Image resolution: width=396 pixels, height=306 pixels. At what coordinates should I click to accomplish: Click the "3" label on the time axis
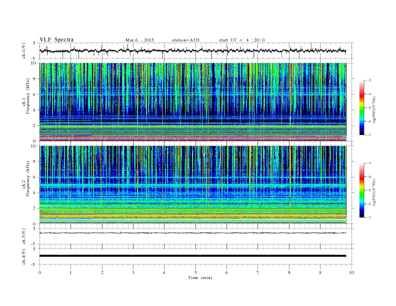(133, 272)
